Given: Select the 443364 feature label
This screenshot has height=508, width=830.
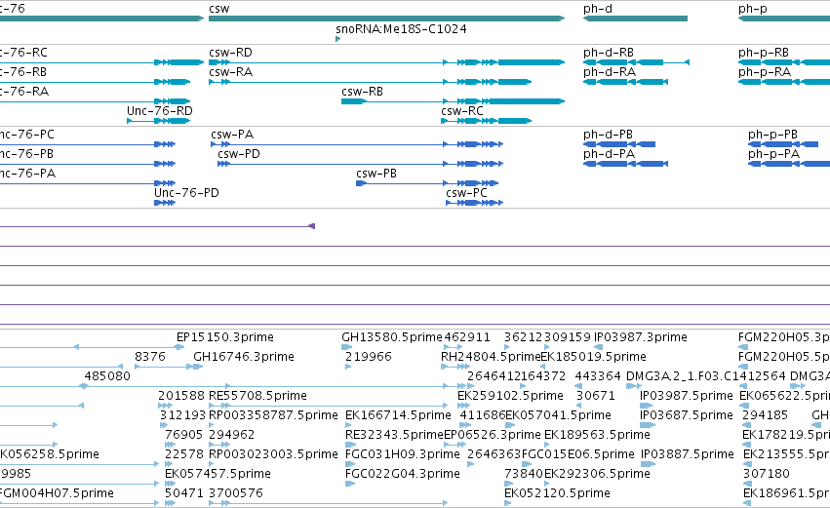Looking at the screenshot, I should (x=598, y=376).
